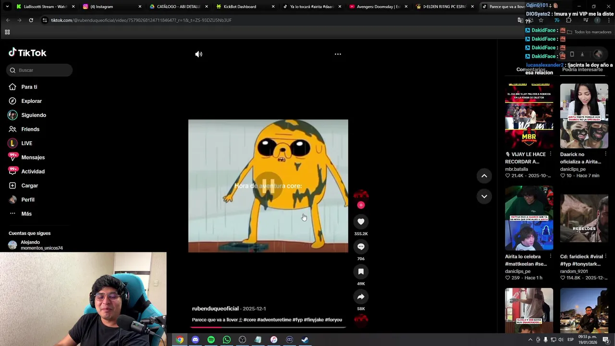This screenshot has height=346, width=615.
Task: Open Spotify from the taskbar
Action: [x=211, y=340]
